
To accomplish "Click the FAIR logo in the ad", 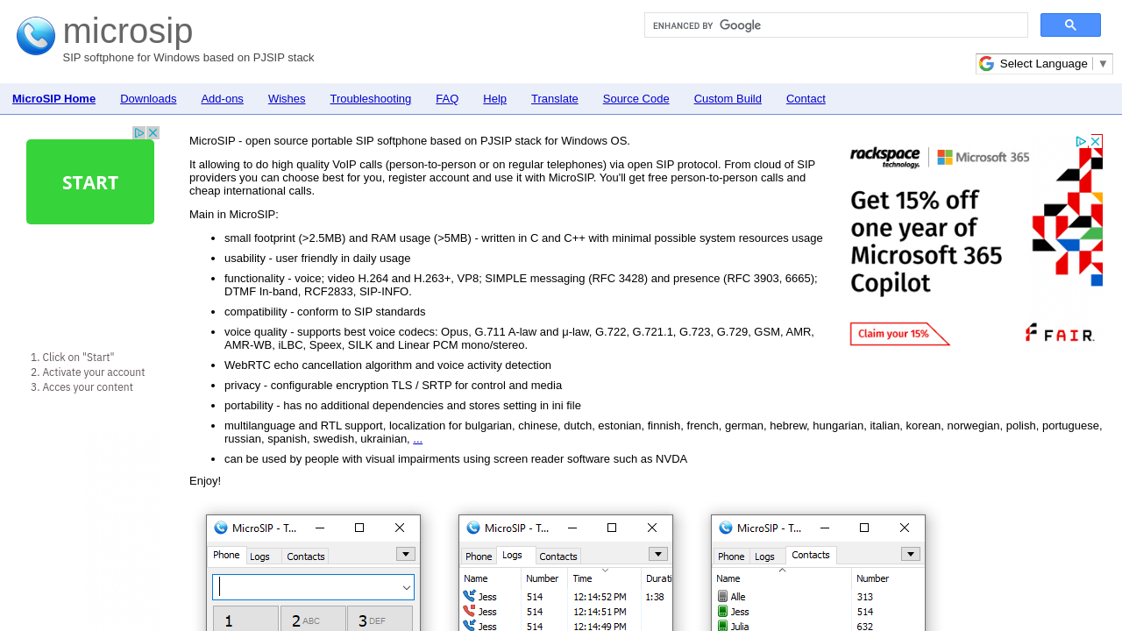I will click(x=1060, y=333).
